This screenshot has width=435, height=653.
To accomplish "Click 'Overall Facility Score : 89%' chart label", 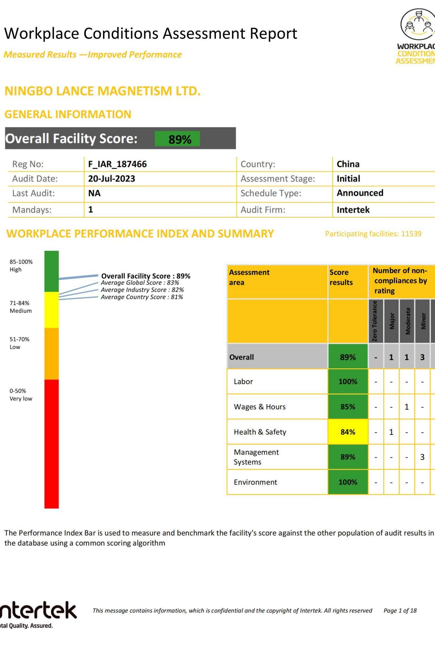I will pyautogui.click(x=146, y=276).
